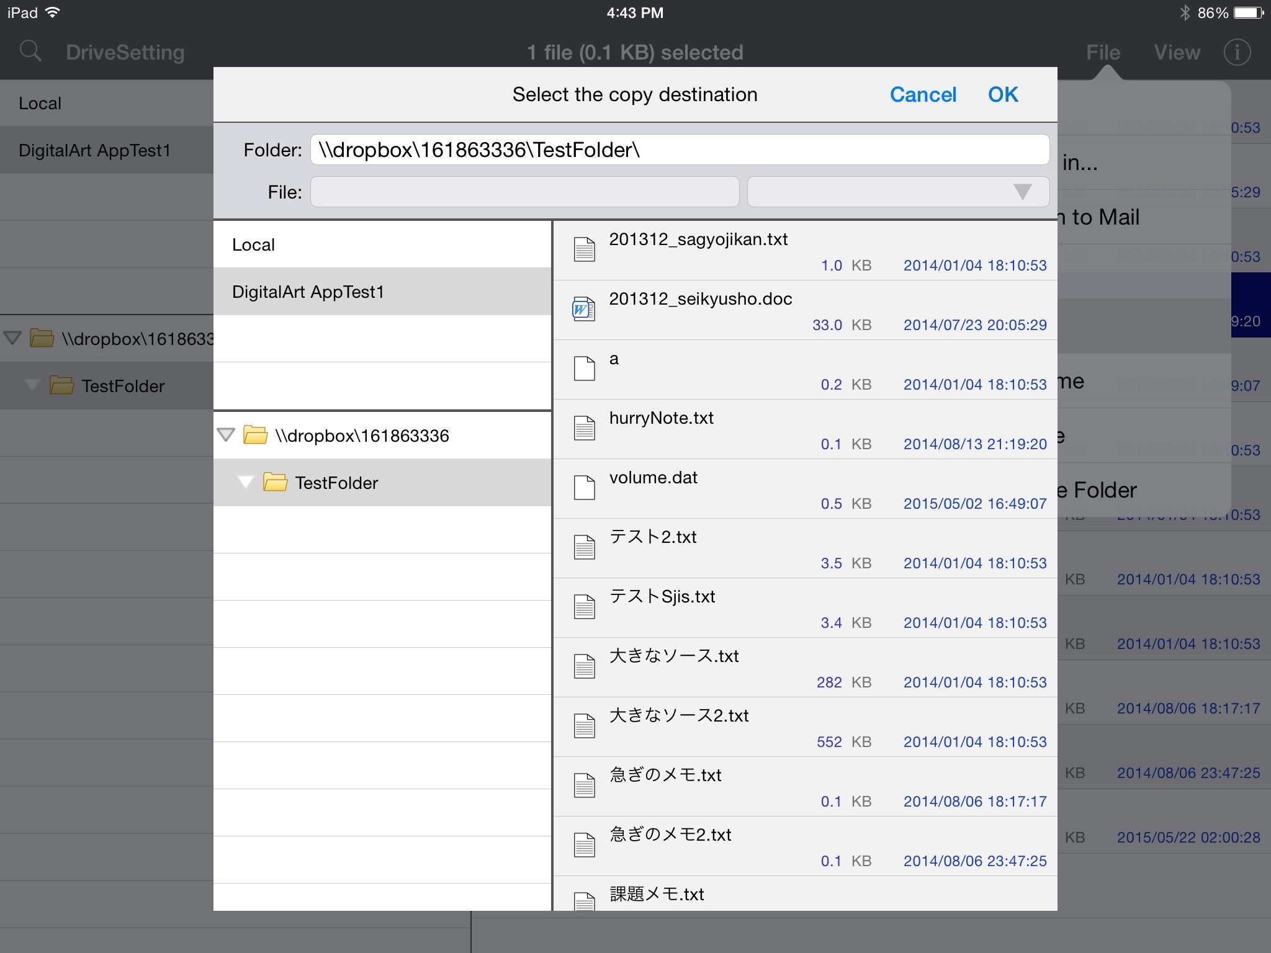1271x953 pixels.
Task: Open the info circle icon
Action: point(1236,52)
